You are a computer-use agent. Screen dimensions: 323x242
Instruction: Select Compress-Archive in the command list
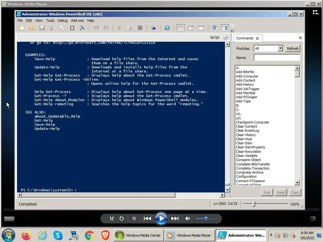tap(250, 172)
